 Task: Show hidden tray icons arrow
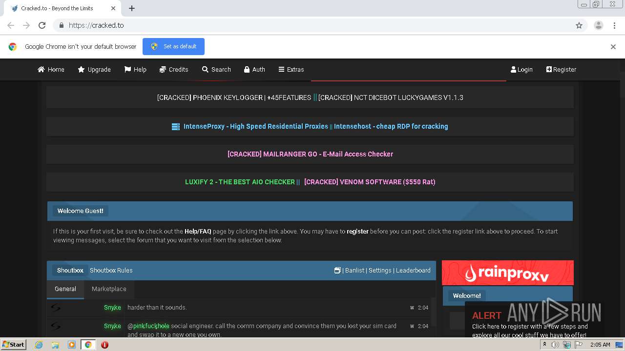pyautogui.click(x=545, y=344)
